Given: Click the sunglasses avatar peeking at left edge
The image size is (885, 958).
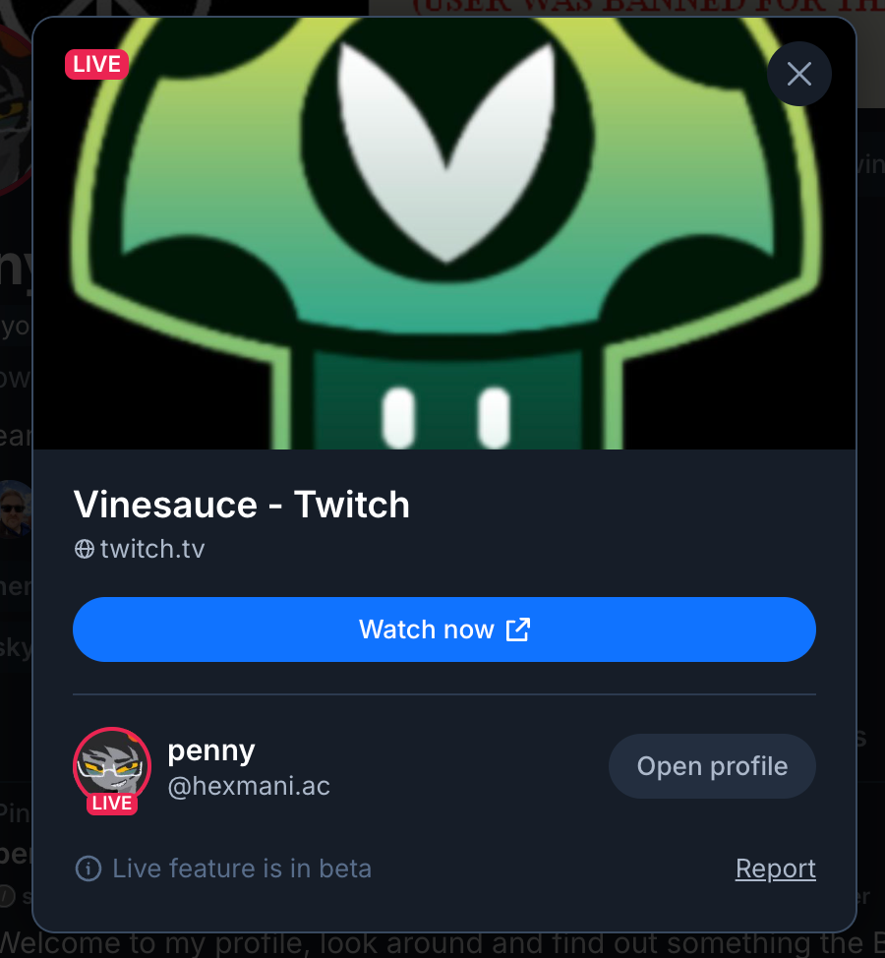Looking at the screenshot, I should (17, 509).
